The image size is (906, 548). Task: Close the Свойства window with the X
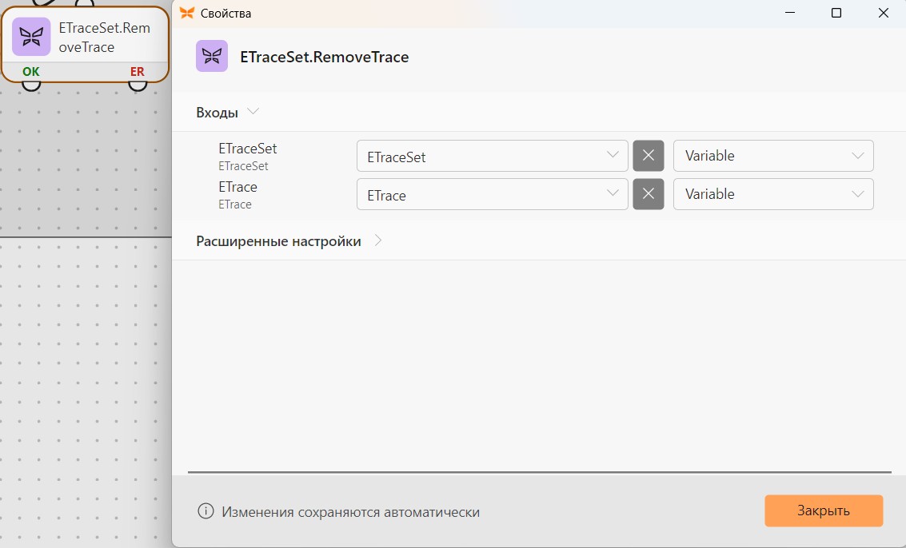[883, 13]
